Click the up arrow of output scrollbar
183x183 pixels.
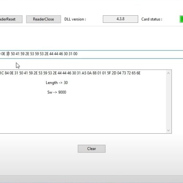[x=168, y=73]
